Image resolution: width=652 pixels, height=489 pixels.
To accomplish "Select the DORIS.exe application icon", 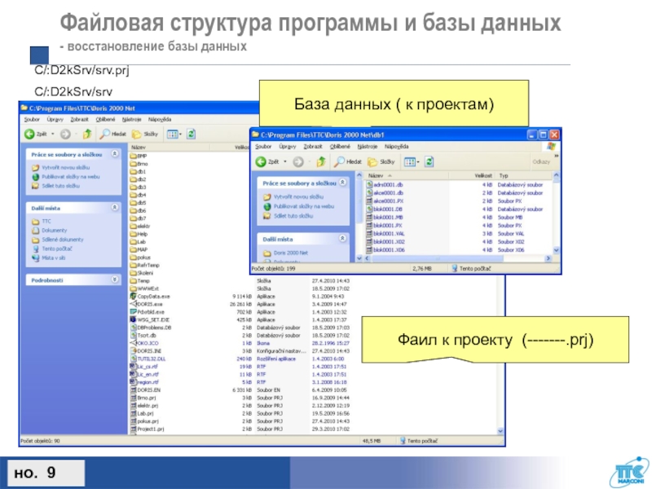I will [x=133, y=304].
